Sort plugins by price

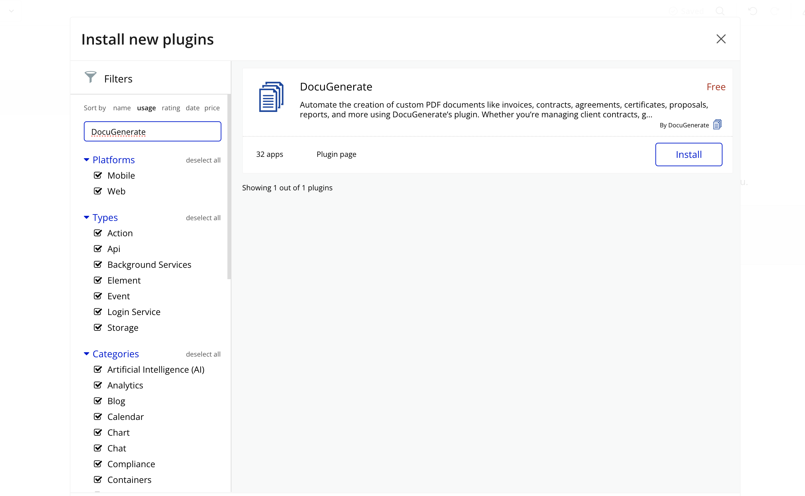click(x=212, y=108)
